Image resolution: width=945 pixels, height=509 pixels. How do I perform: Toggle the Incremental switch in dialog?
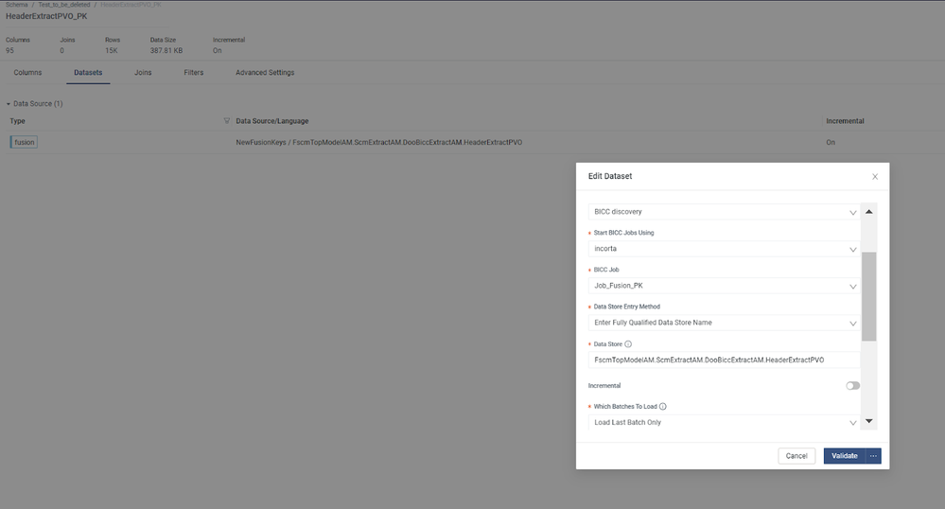853,386
